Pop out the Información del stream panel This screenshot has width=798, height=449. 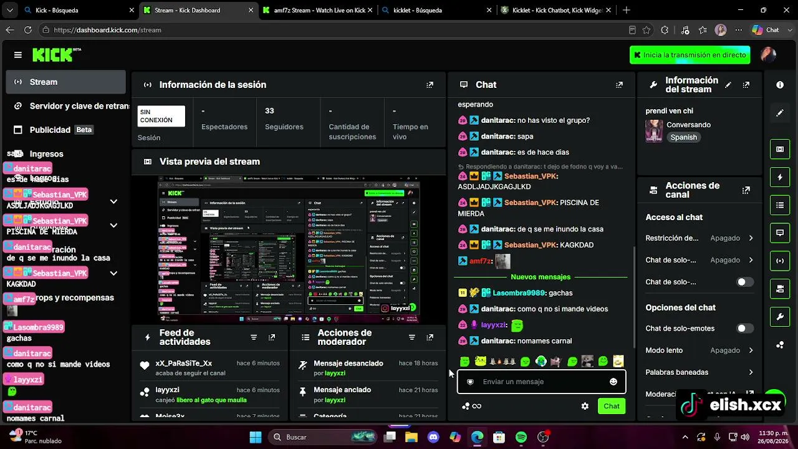(746, 85)
